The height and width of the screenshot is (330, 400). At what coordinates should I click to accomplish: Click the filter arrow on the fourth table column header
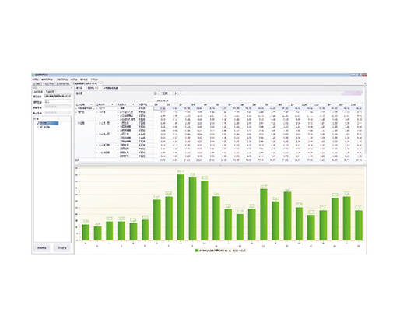pyautogui.click(x=149, y=104)
